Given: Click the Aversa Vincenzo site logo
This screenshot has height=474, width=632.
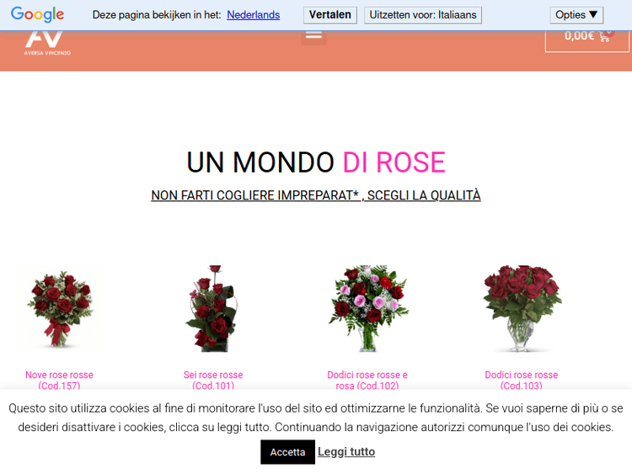Looking at the screenshot, I should [x=47, y=41].
